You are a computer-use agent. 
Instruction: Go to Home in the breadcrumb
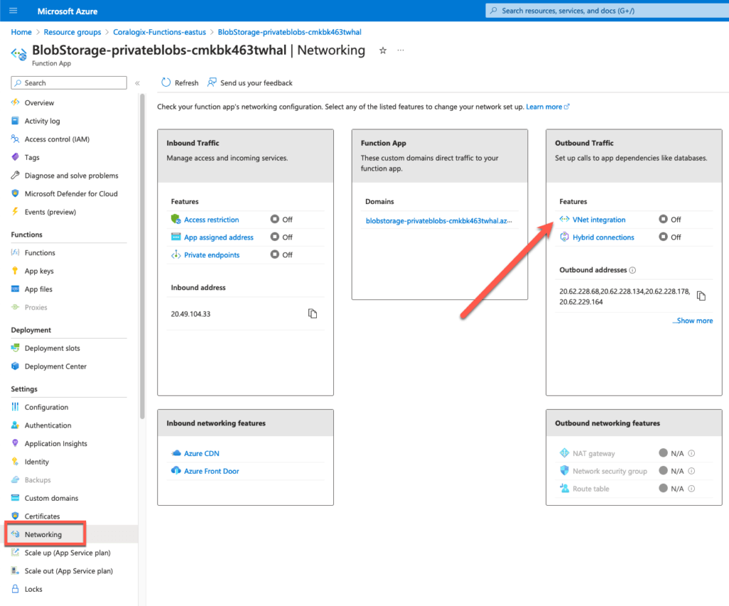coord(21,32)
